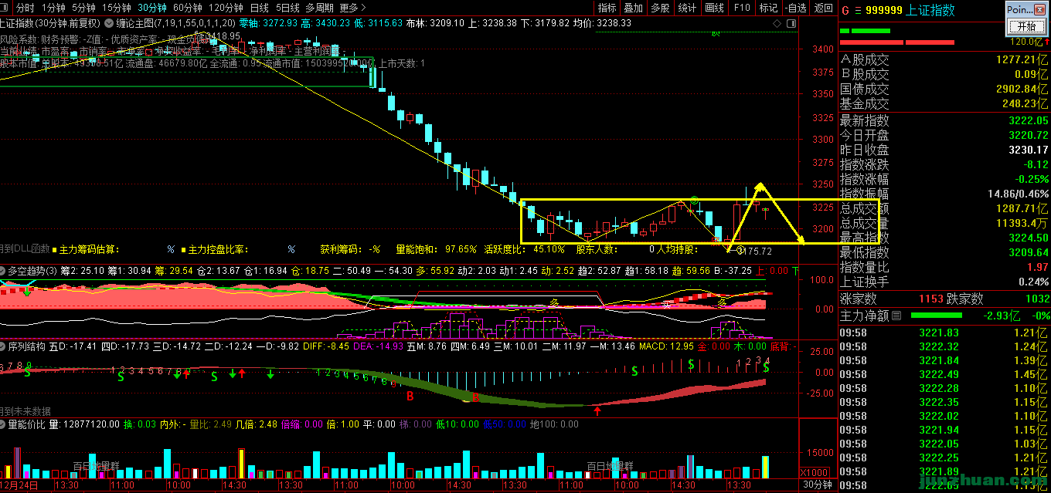This screenshot has width=1051, height=493.
Task: Click 返回 to go back
Action: pyautogui.click(x=823, y=8)
